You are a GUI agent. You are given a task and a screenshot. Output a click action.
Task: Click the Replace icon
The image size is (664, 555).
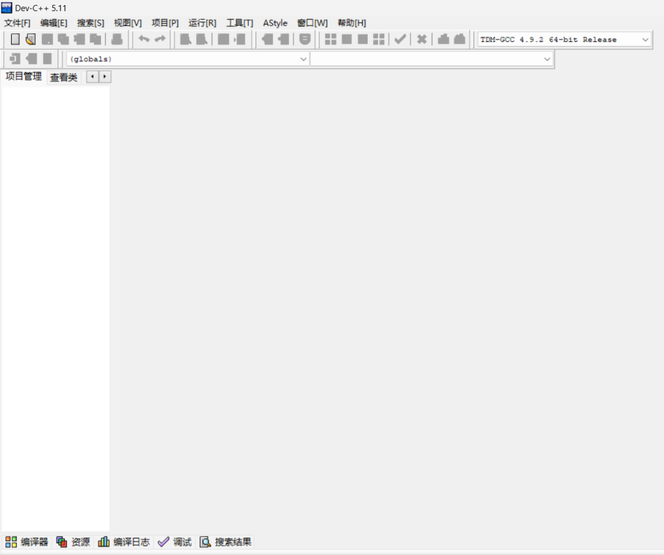pyautogui.click(x=202, y=39)
